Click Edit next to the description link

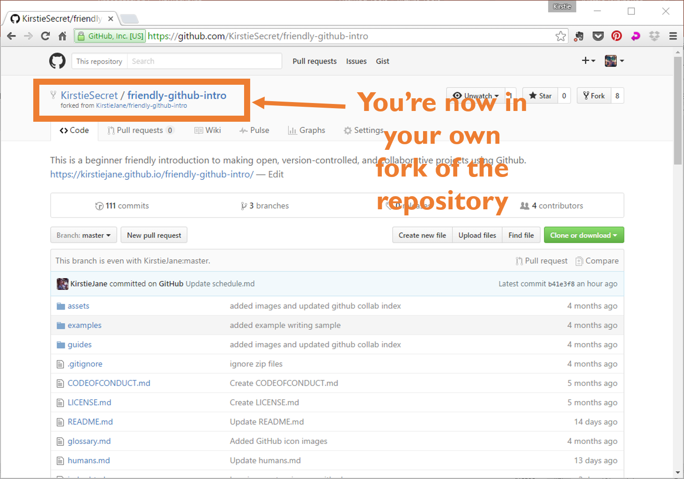(x=276, y=174)
